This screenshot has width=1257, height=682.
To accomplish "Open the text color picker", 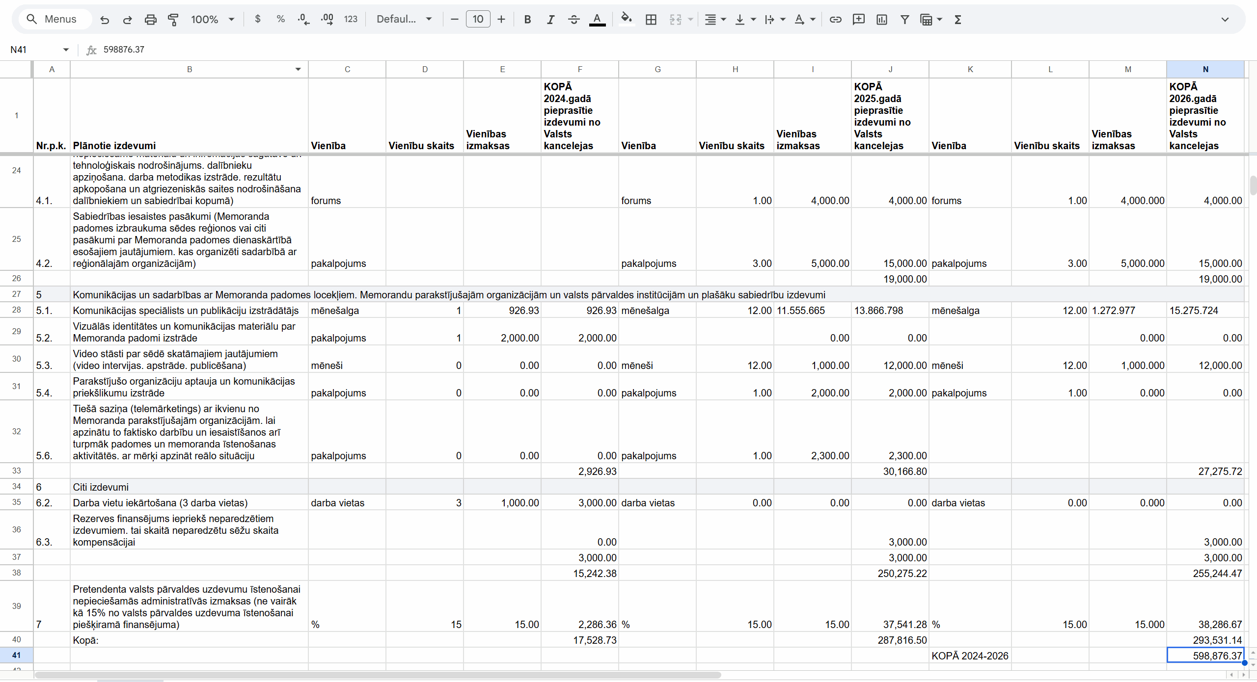I will pyautogui.click(x=597, y=19).
